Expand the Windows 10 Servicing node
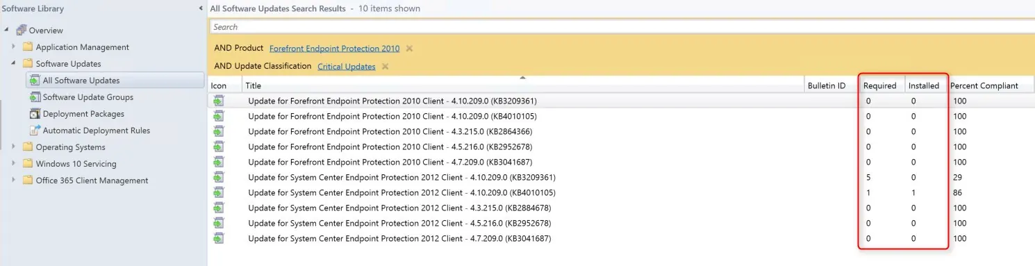 click(13, 164)
